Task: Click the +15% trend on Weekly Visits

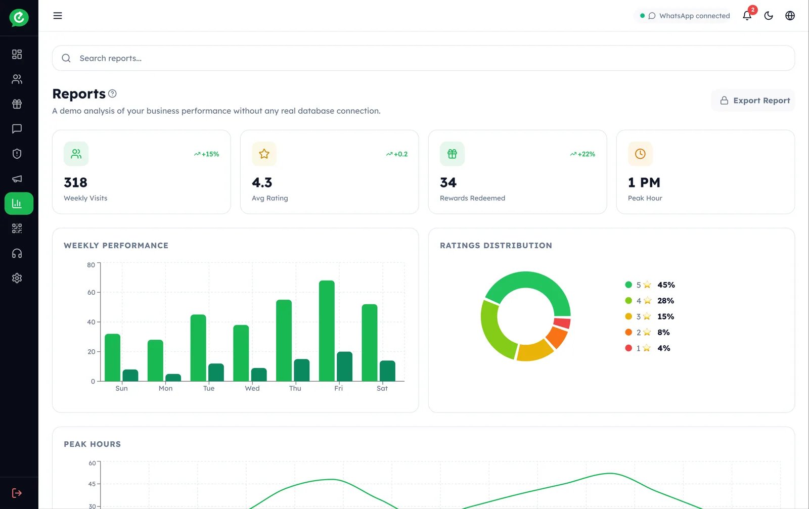Action: (206, 154)
